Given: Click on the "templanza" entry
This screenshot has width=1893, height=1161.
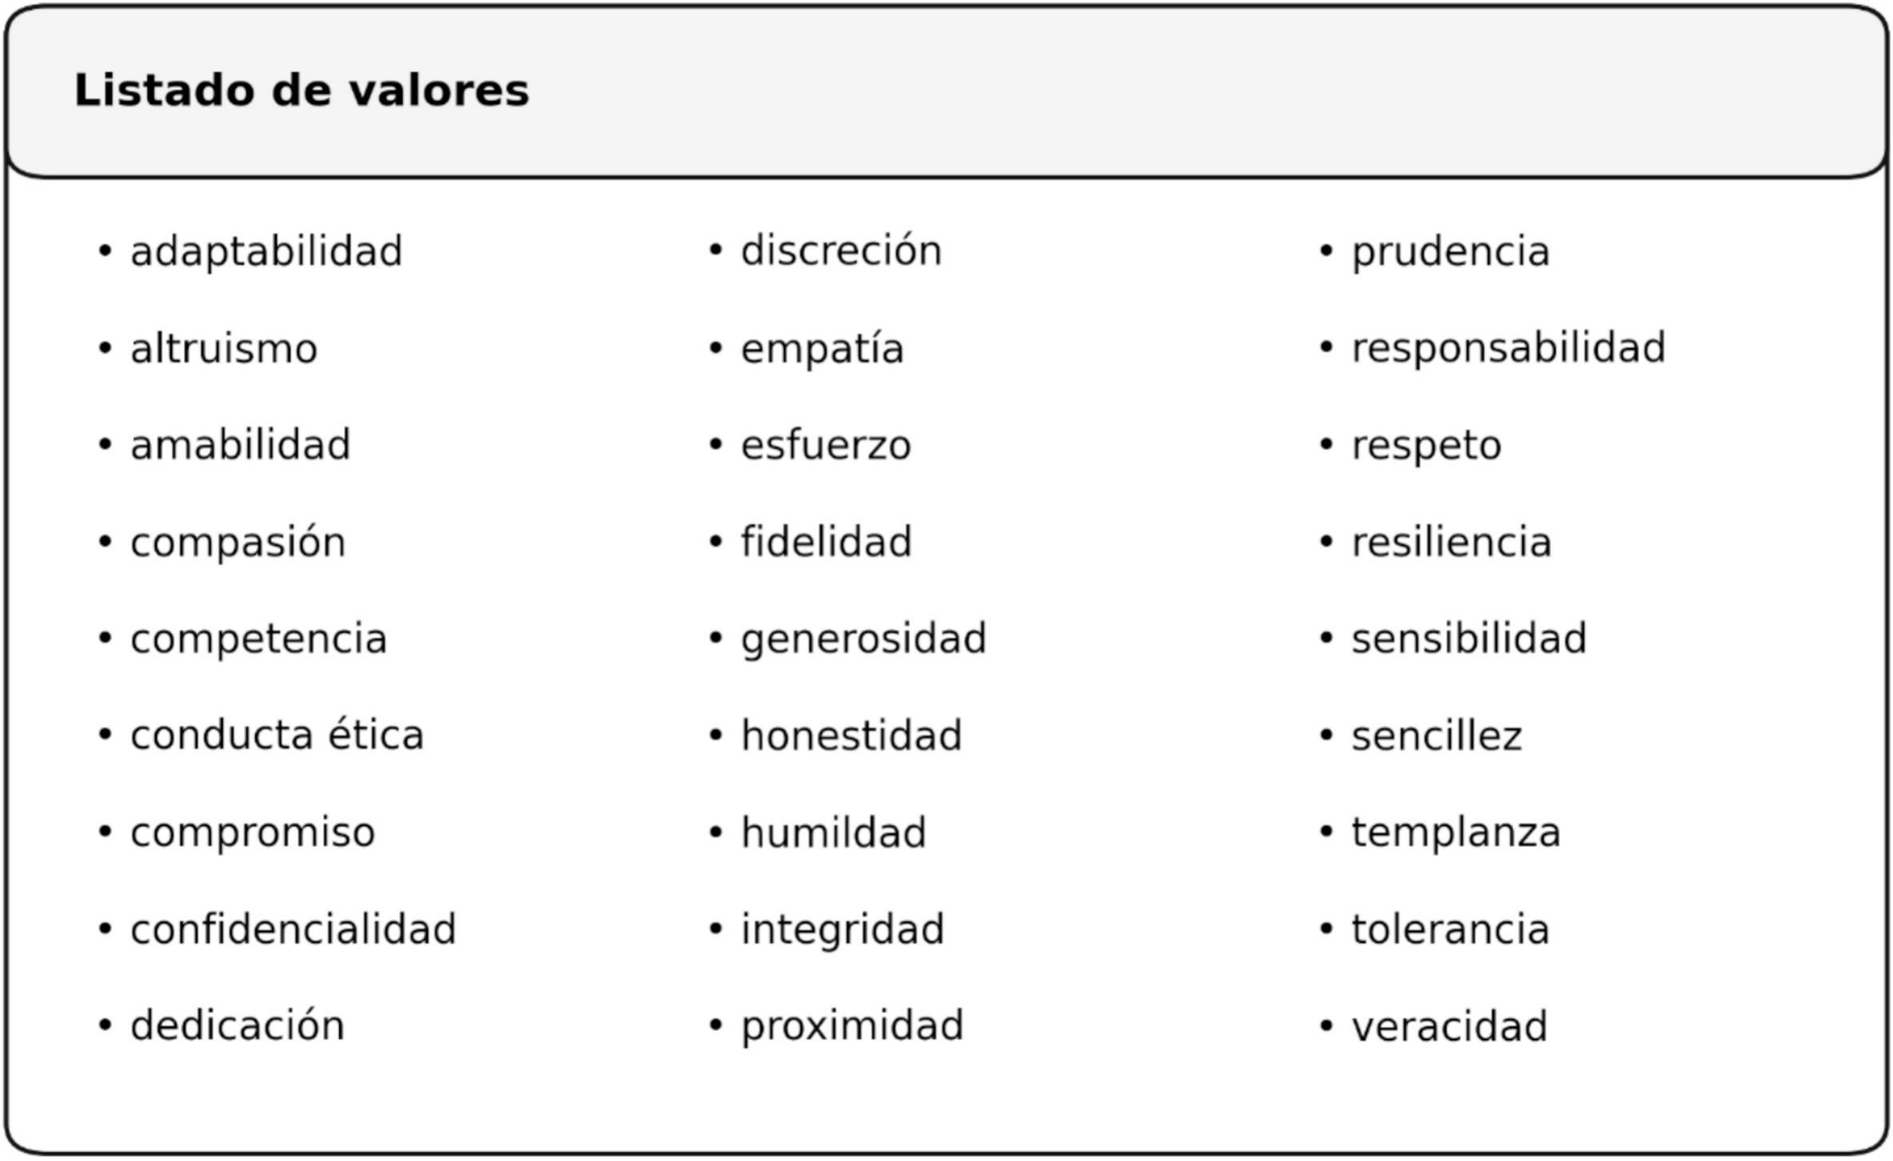Looking at the screenshot, I should [x=1456, y=833].
